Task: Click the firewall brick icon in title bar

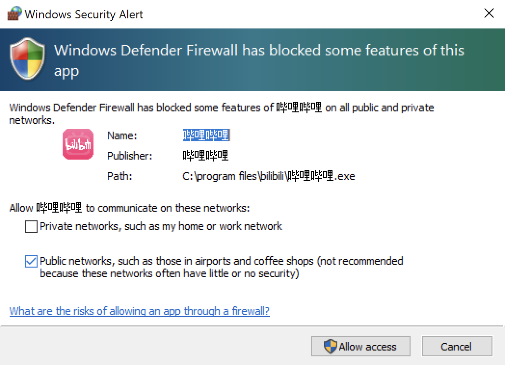Action: point(14,14)
